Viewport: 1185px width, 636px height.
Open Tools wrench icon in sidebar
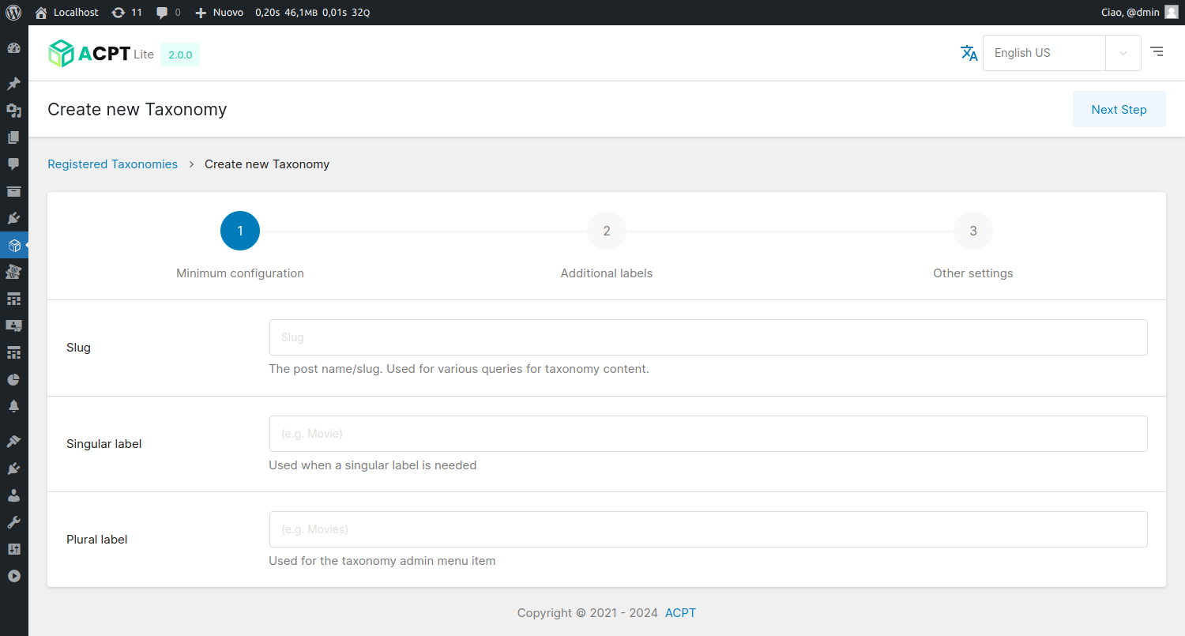tap(13, 522)
